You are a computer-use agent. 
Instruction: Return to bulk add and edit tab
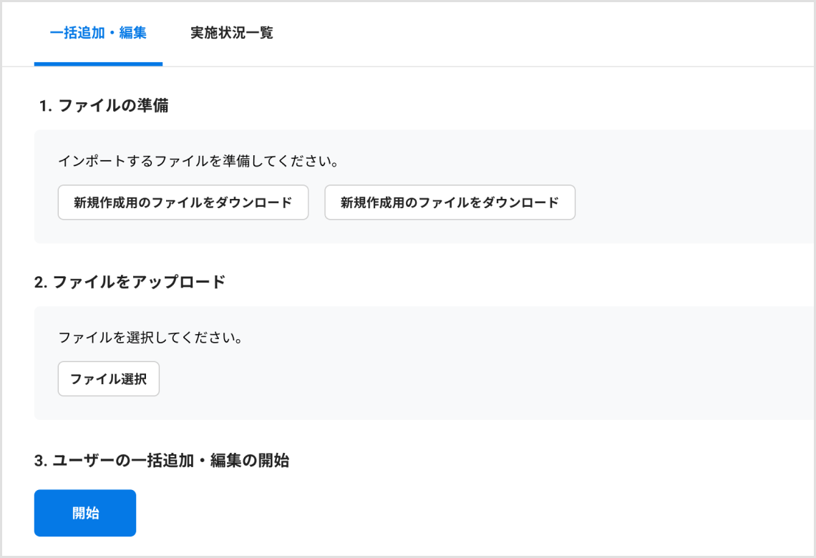(98, 33)
